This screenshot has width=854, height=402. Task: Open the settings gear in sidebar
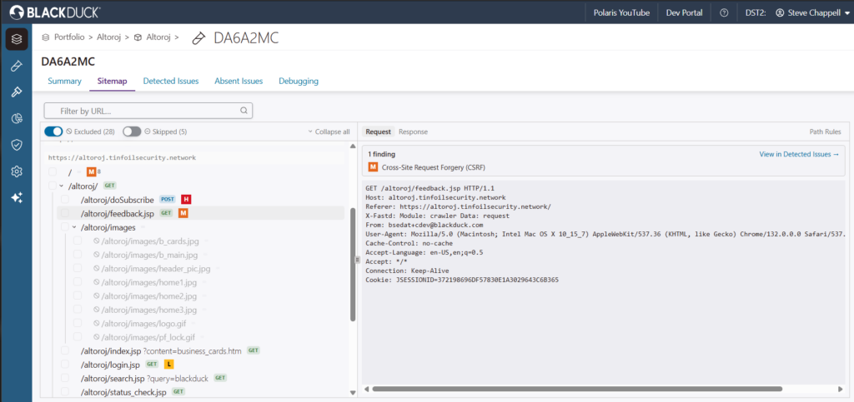click(x=17, y=171)
